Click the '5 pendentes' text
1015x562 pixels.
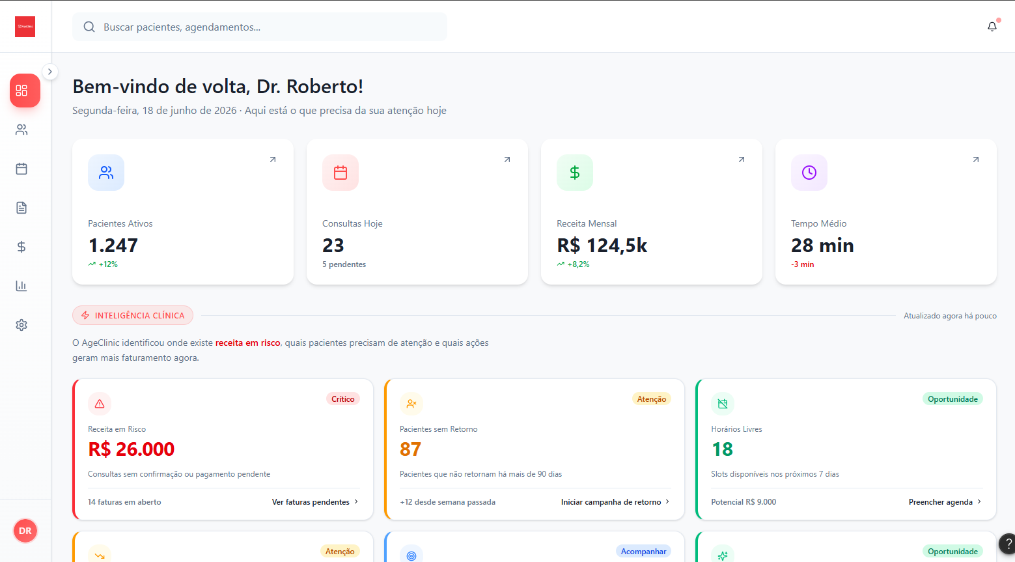click(x=344, y=264)
